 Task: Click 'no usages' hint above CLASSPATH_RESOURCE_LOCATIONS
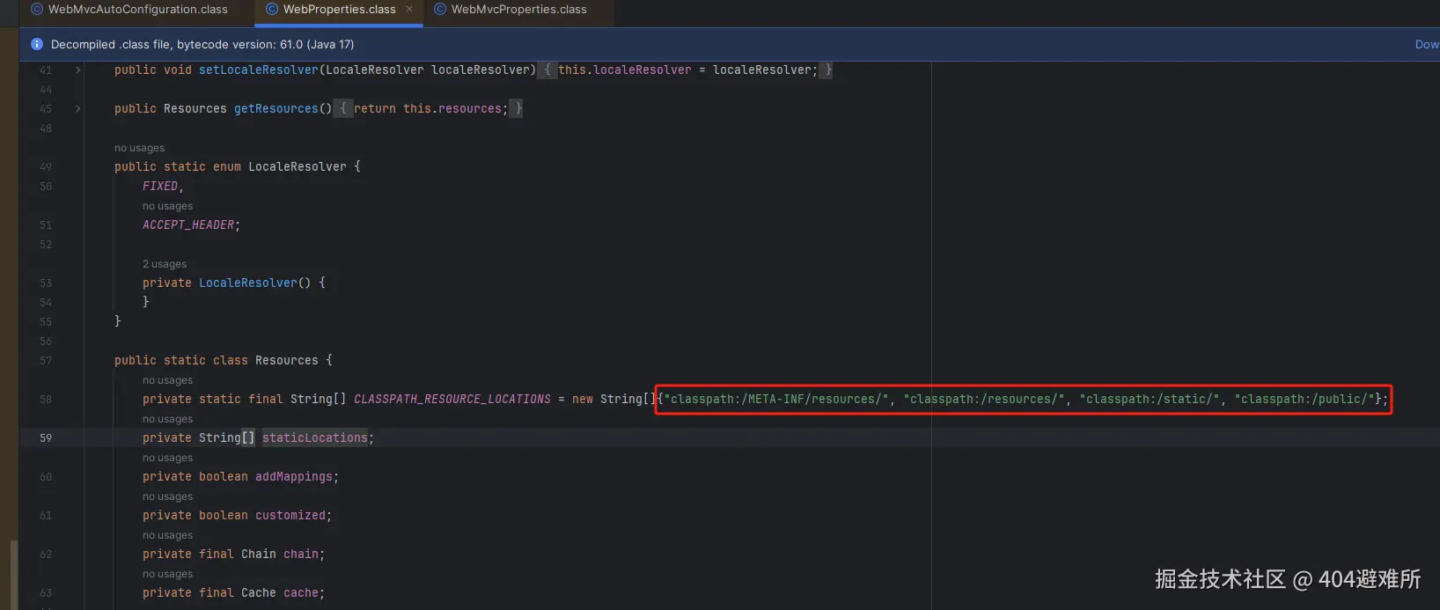[167, 380]
